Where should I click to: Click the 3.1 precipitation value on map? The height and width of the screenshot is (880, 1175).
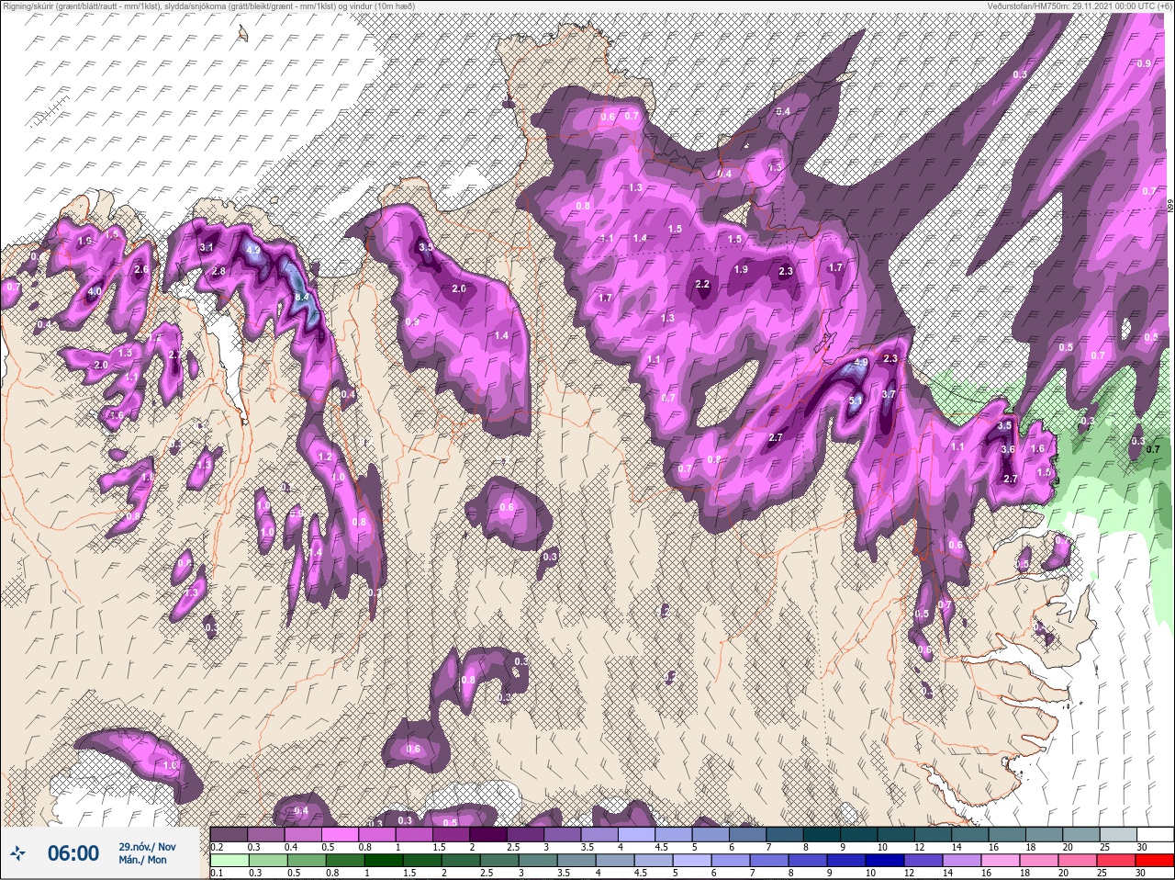(x=207, y=247)
